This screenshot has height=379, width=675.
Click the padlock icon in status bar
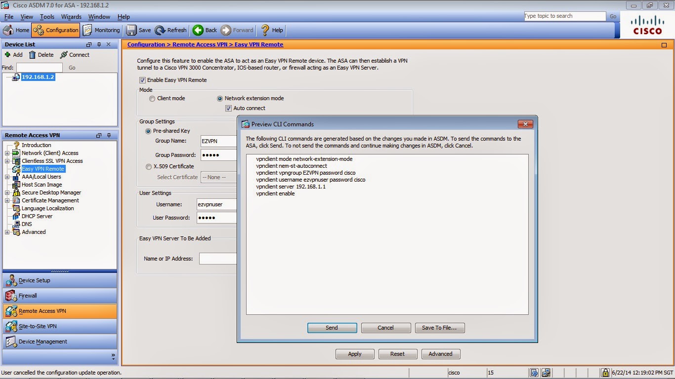pyautogui.click(x=605, y=373)
